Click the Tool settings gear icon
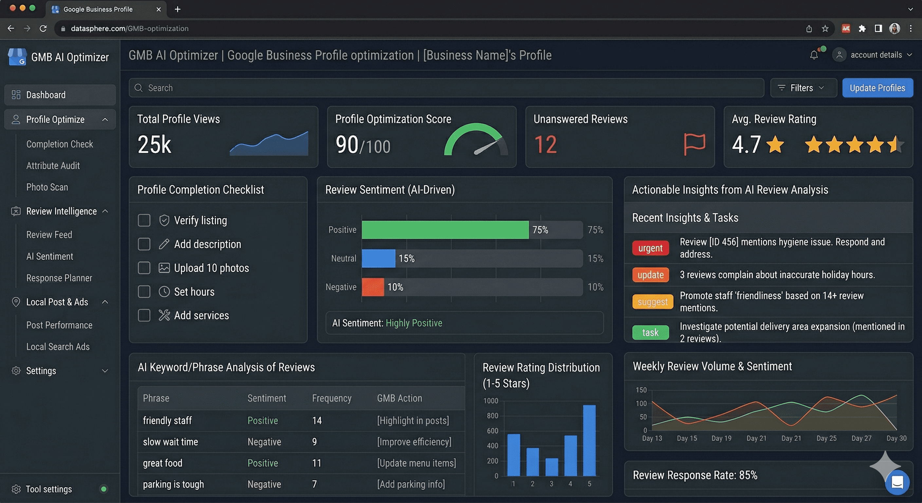922x503 pixels. [16, 489]
